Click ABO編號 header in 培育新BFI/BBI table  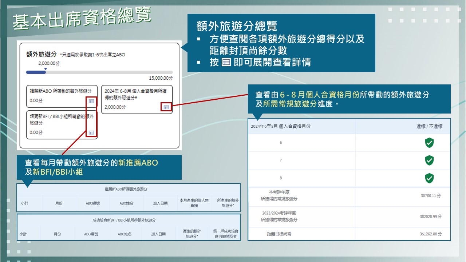click(91, 234)
